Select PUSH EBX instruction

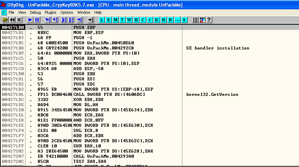(84, 74)
